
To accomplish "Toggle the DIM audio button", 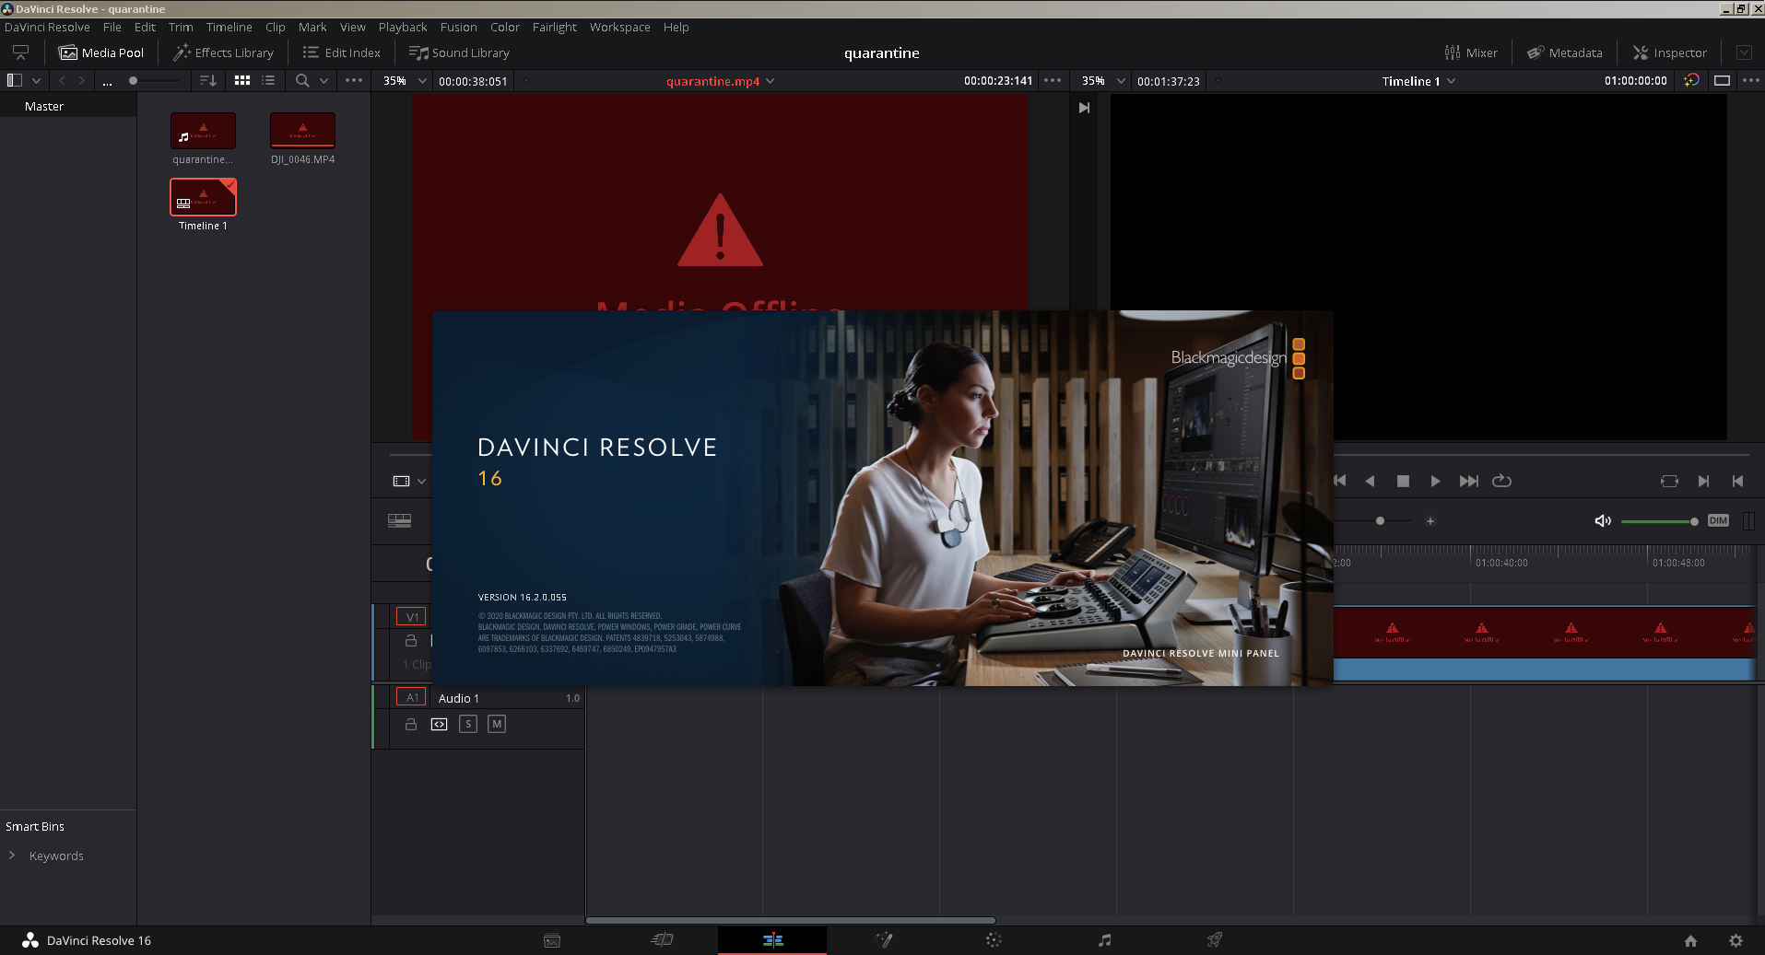I will [1718, 521].
